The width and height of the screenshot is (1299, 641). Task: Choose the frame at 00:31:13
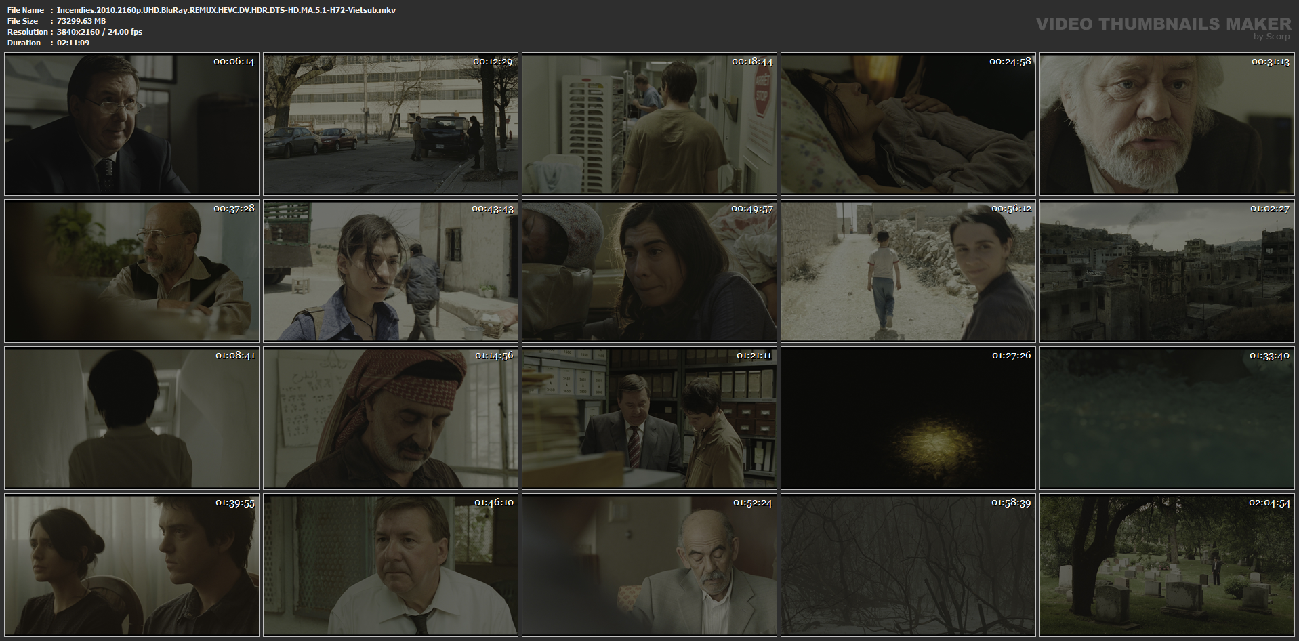[x=1167, y=124]
